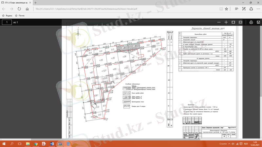Click the +127 volume label on plan

point(104,71)
